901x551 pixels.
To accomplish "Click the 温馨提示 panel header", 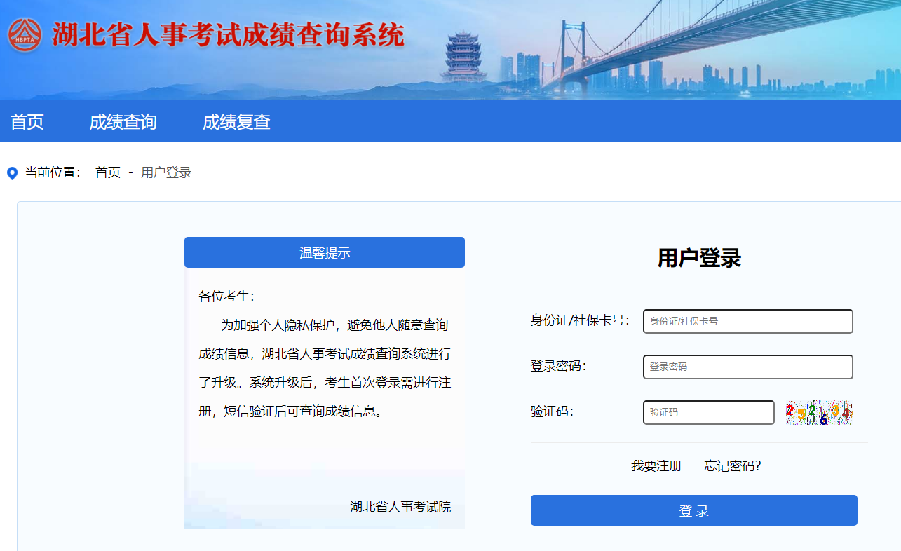I will (x=325, y=252).
